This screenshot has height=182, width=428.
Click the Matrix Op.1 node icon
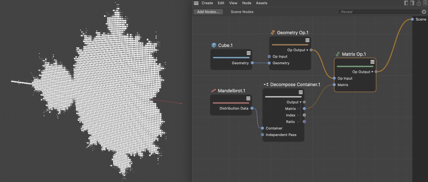338,54
